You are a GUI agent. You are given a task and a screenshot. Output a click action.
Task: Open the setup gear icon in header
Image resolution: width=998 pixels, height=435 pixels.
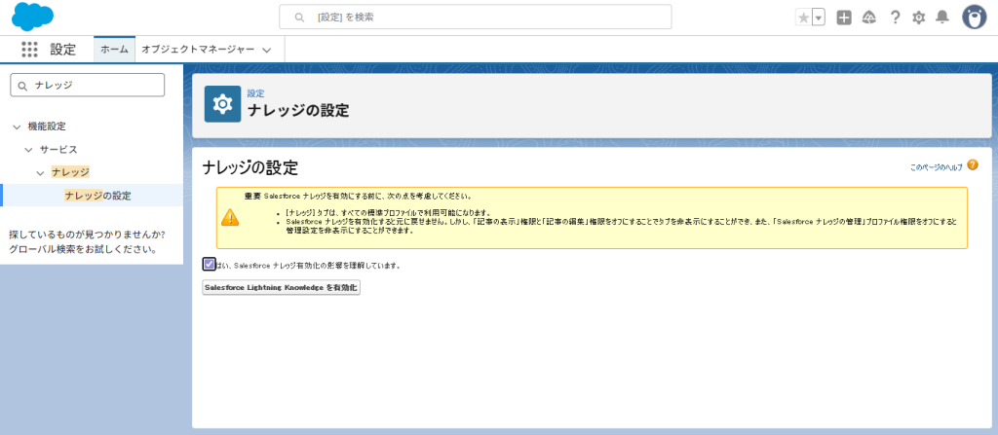918,18
